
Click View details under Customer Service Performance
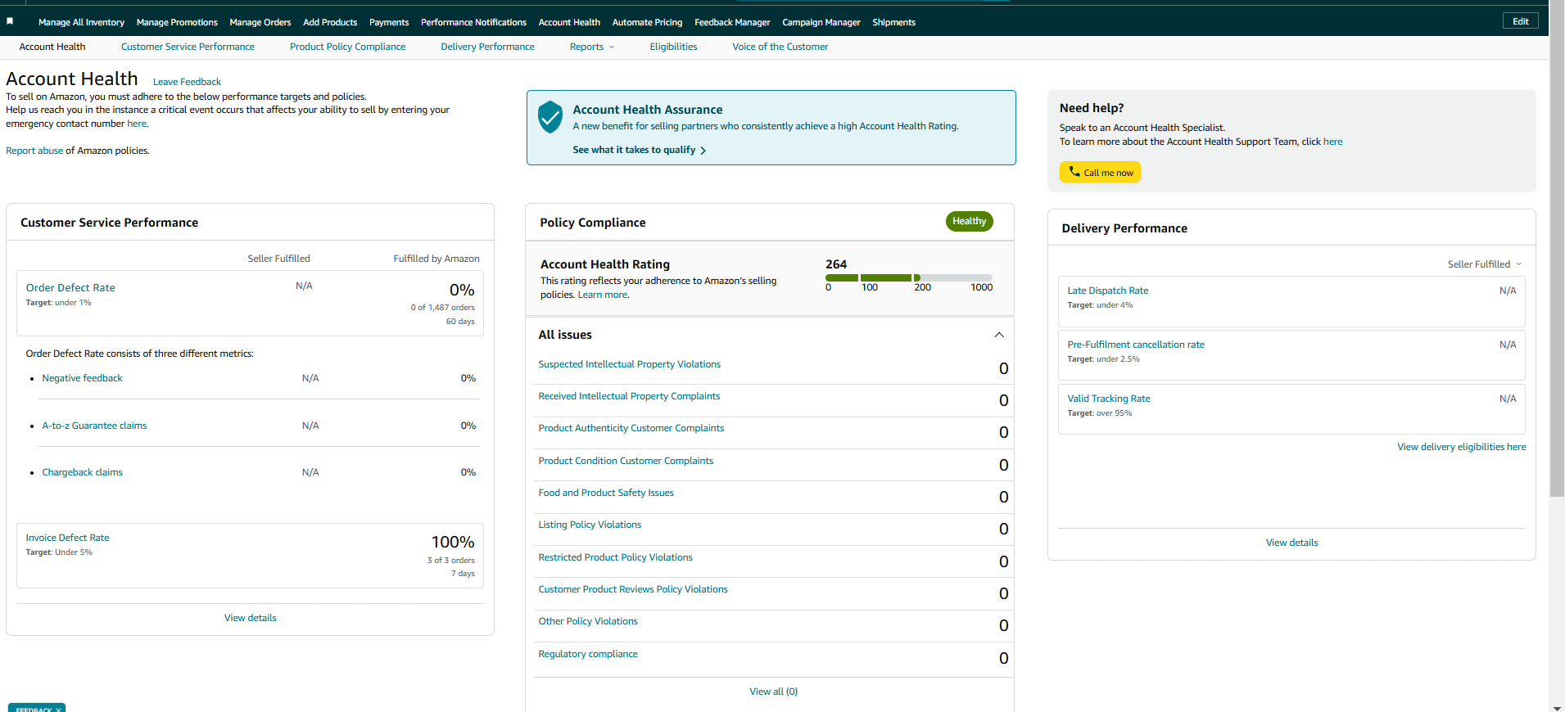[x=251, y=618]
